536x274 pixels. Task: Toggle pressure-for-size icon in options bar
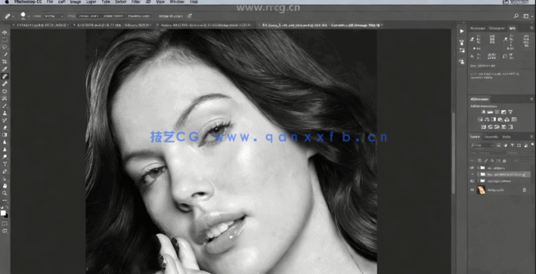[190, 16]
